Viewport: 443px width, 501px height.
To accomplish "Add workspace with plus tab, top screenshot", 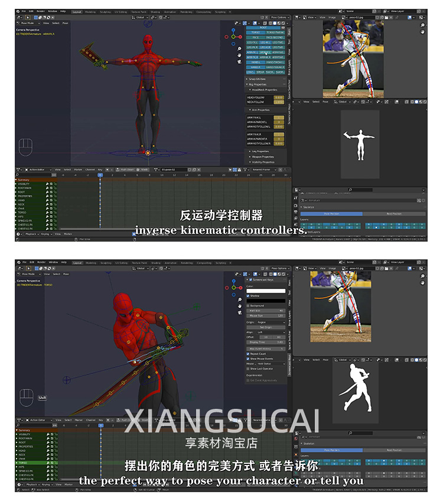I will 230,12.
